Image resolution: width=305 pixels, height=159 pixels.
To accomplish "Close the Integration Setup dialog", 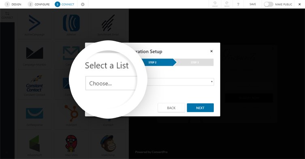I will point(211,51).
